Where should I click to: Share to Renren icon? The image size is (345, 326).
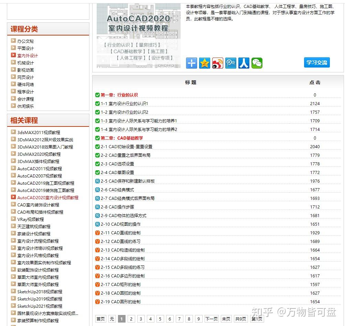pos(244,63)
